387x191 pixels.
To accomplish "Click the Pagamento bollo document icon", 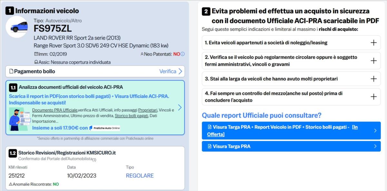I will click(11, 72).
